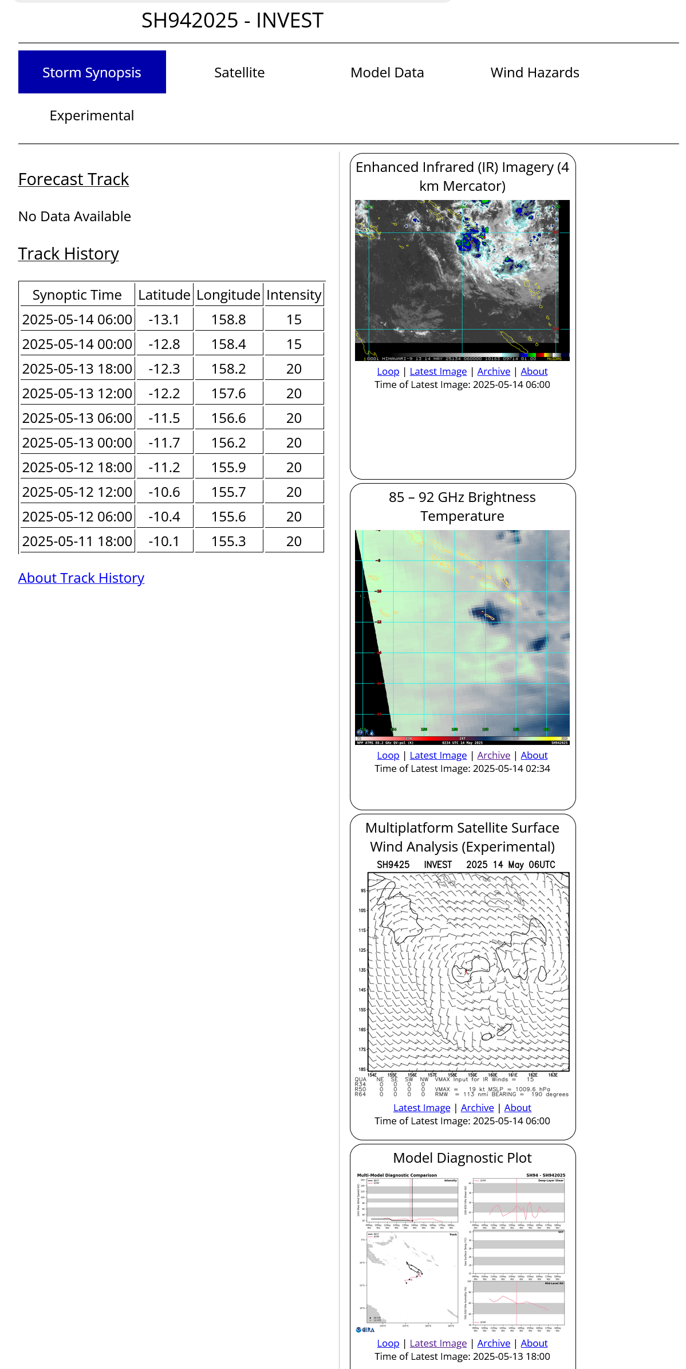Click longitude value 158.8

pyautogui.click(x=228, y=319)
